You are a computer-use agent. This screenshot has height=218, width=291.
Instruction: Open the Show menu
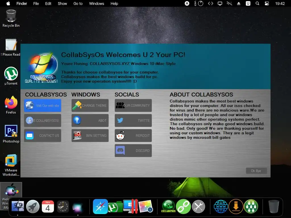[x=62, y=3]
